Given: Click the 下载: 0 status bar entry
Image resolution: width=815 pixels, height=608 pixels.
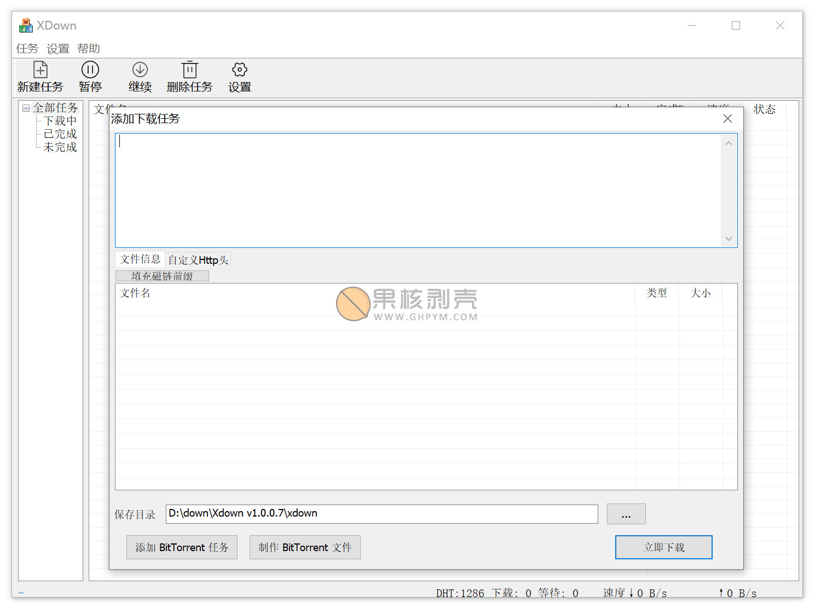Looking at the screenshot, I should tap(511, 593).
